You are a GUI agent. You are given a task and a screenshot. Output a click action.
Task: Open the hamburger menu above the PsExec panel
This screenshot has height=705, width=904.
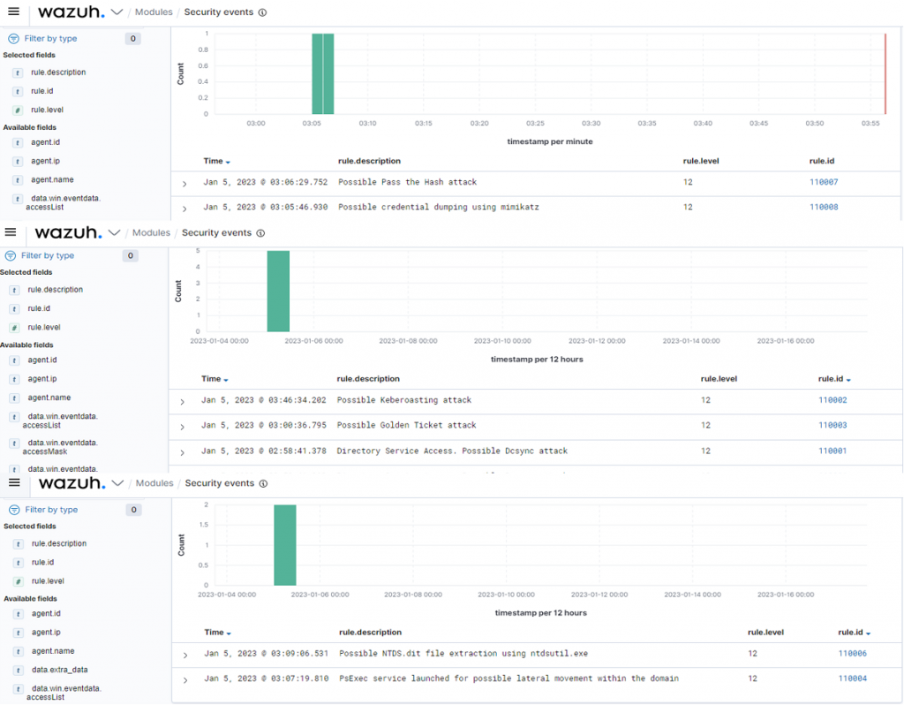click(x=14, y=482)
